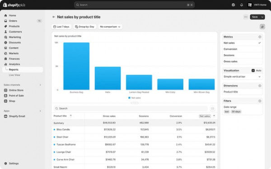Click the Sessions column header
The image size is (271, 169).
click(x=144, y=116)
